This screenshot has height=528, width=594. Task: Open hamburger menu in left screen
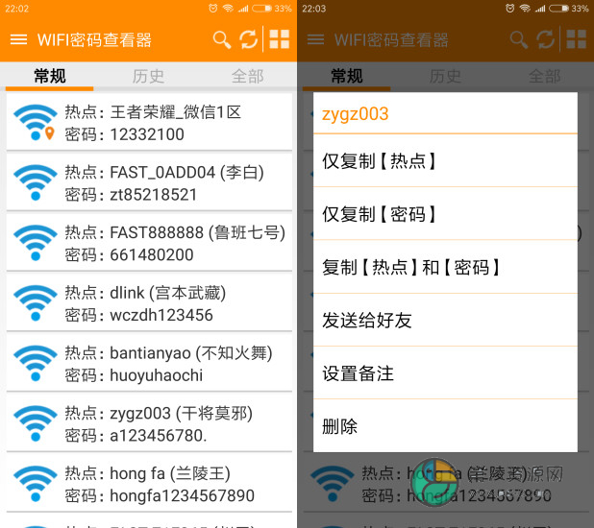(x=18, y=39)
